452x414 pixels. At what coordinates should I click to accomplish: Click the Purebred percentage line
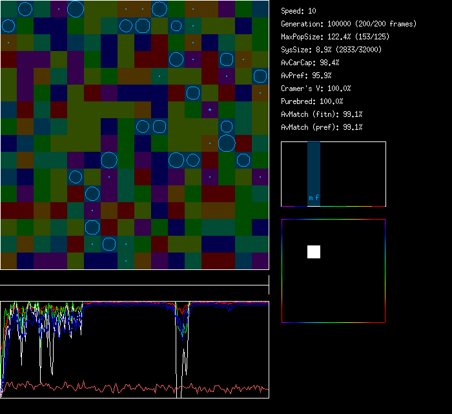(313, 101)
